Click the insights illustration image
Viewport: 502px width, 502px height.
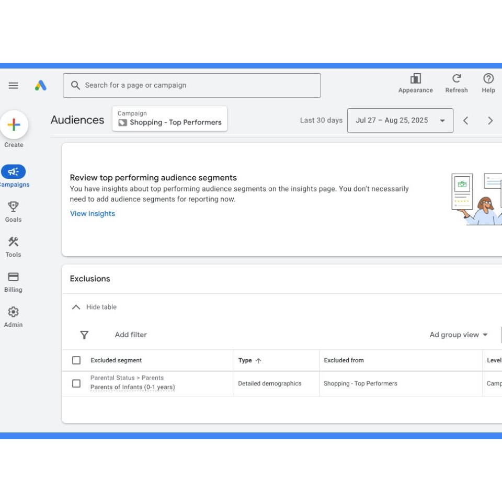[x=476, y=199]
